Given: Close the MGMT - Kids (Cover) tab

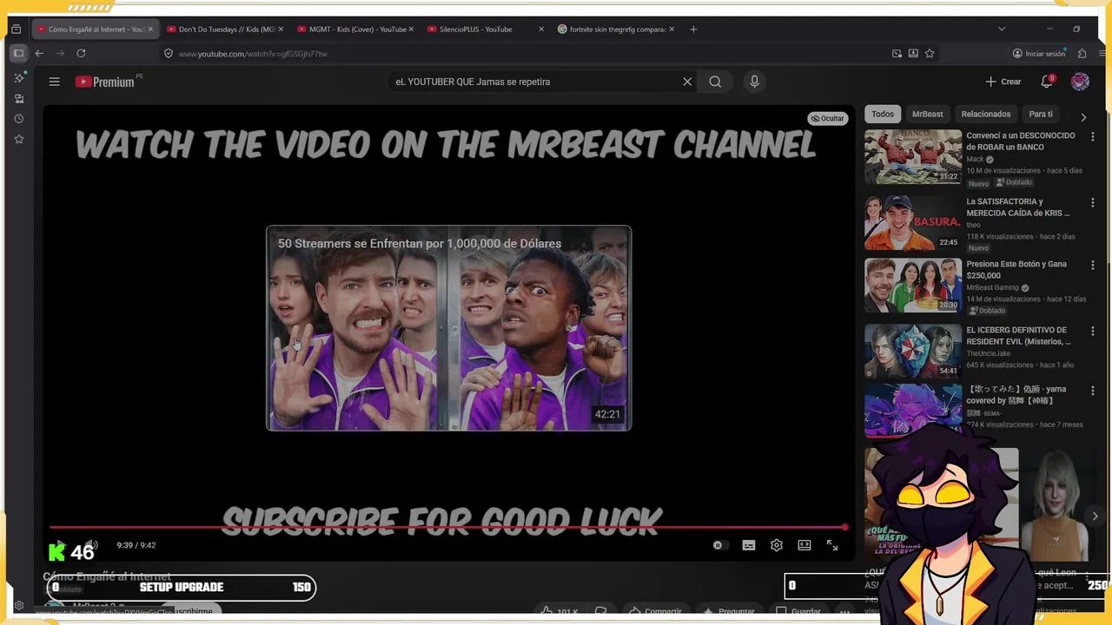Looking at the screenshot, I should (411, 29).
